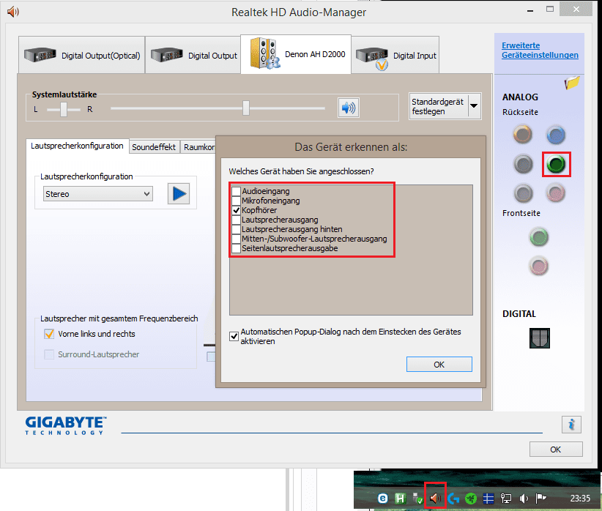The width and height of the screenshot is (602, 511).
Task: Open Erweiterte Geräteeinstellungen link
Action: click(x=540, y=51)
